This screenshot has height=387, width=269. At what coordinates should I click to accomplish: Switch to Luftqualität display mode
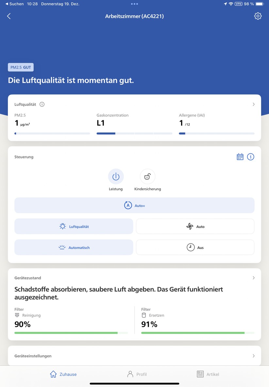pos(73,226)
